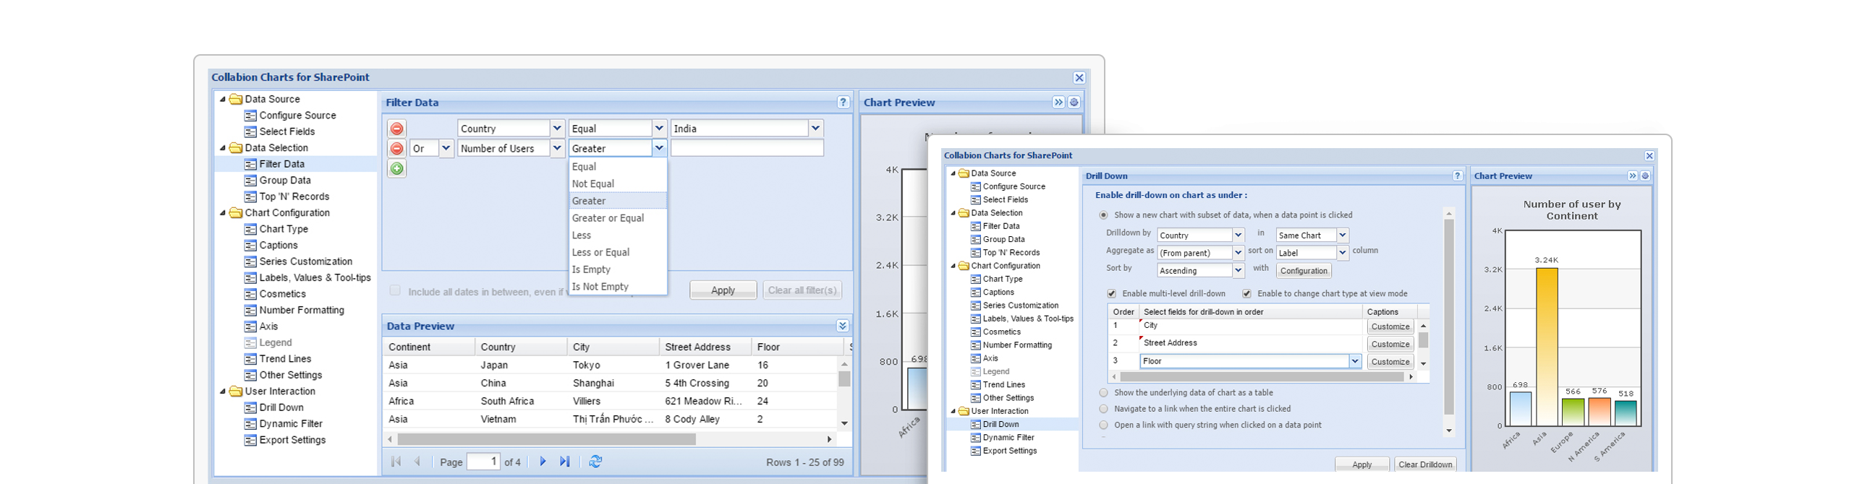
Task: Select 'Show the underlying data as a table'
Action: pyautogui.click(x=1103, y=393)
